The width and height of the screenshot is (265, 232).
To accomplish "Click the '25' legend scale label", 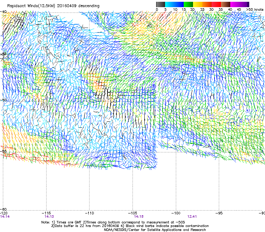I will pos(202,10).
